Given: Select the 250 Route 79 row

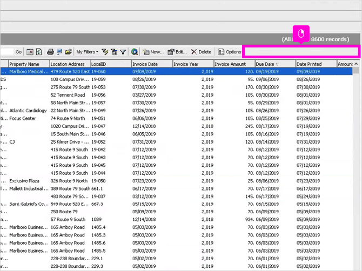Looking at the screenshot, I should point(176,212).
